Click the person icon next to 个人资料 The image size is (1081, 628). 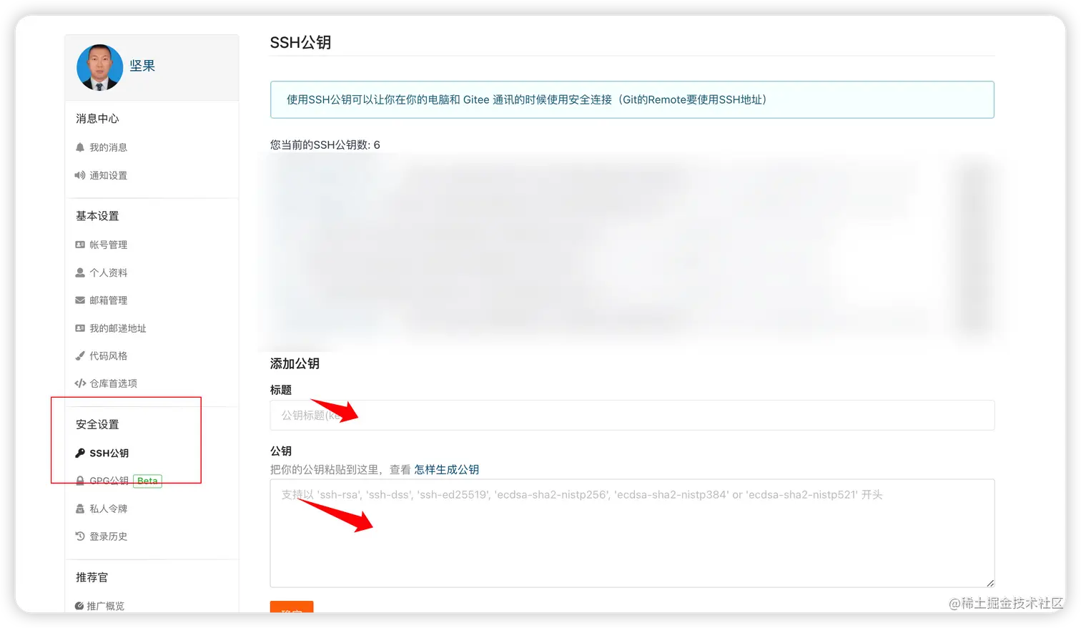click(80, 273)
